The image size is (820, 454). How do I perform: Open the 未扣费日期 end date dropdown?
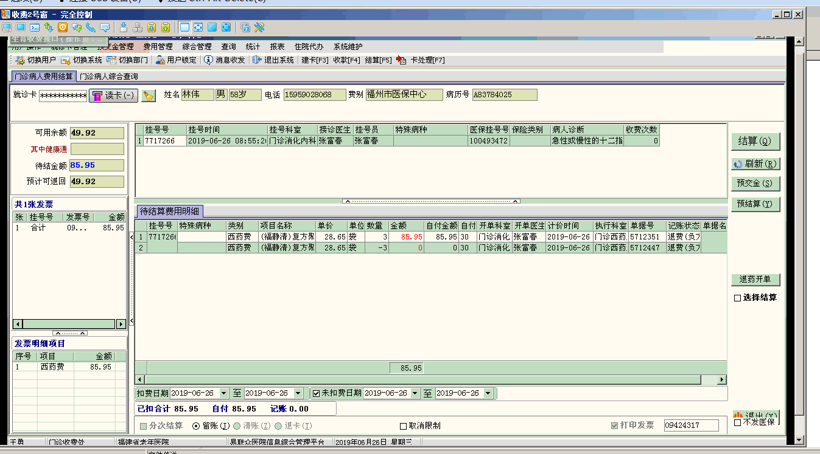tap(488, 394)
